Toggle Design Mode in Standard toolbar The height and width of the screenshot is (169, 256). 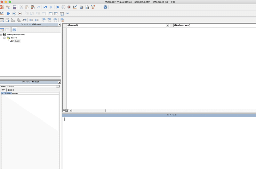(x=75, y=7)
